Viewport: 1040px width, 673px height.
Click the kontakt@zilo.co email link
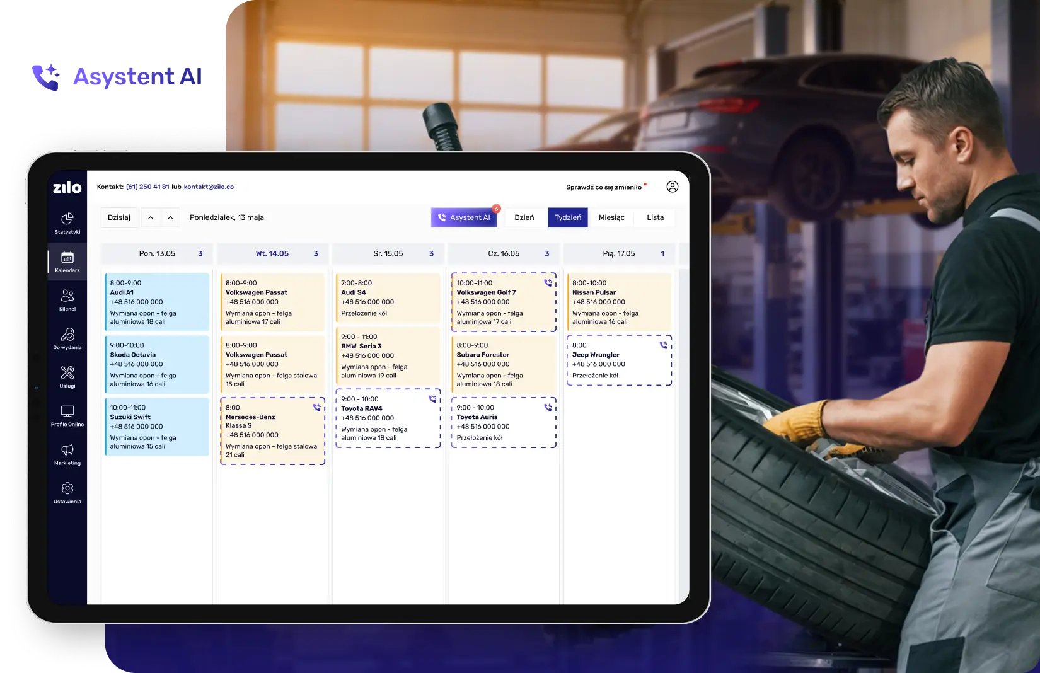click(x=209, y=187)
